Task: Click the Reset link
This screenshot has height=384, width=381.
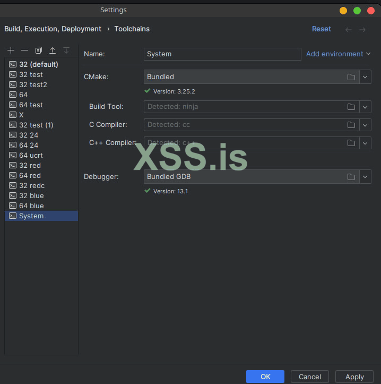Action: 321,29
